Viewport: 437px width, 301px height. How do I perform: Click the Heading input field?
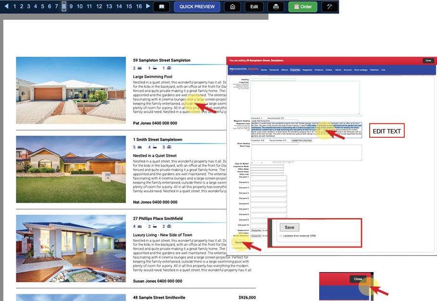pos(273,79)
